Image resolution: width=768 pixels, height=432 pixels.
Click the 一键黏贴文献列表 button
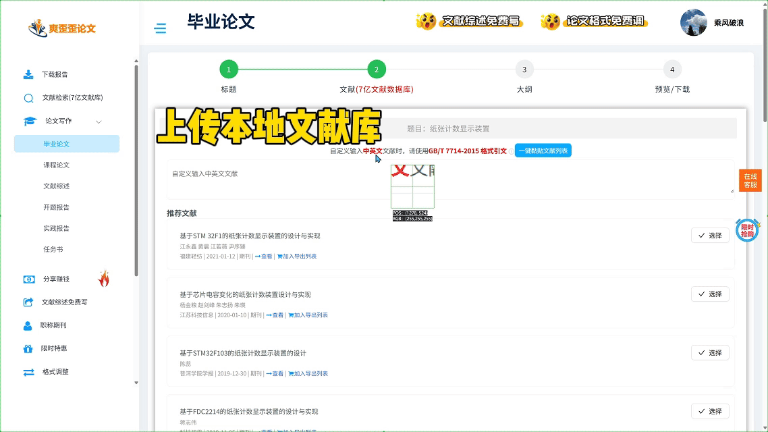point(543,151)
